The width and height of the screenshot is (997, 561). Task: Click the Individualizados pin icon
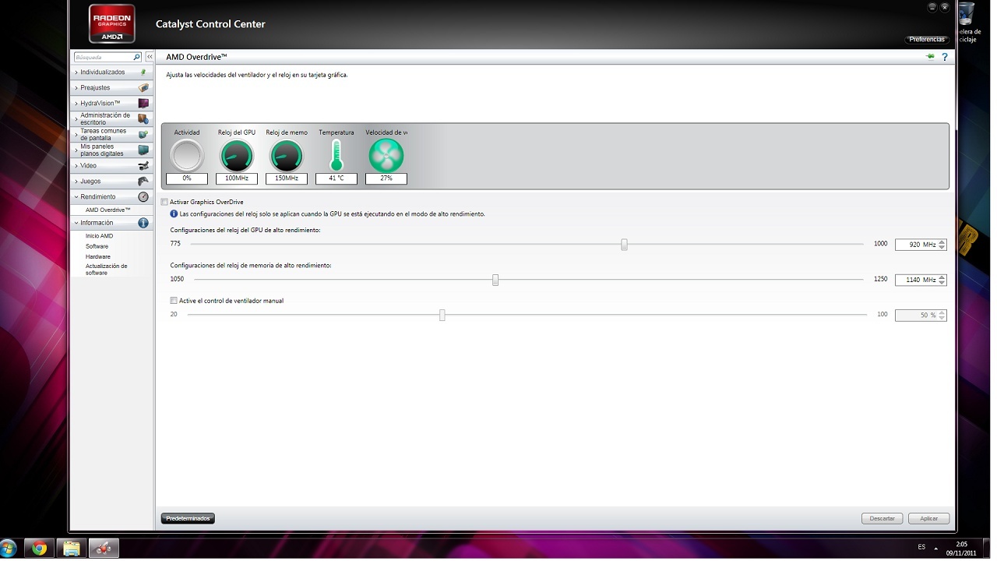(143, 72)
